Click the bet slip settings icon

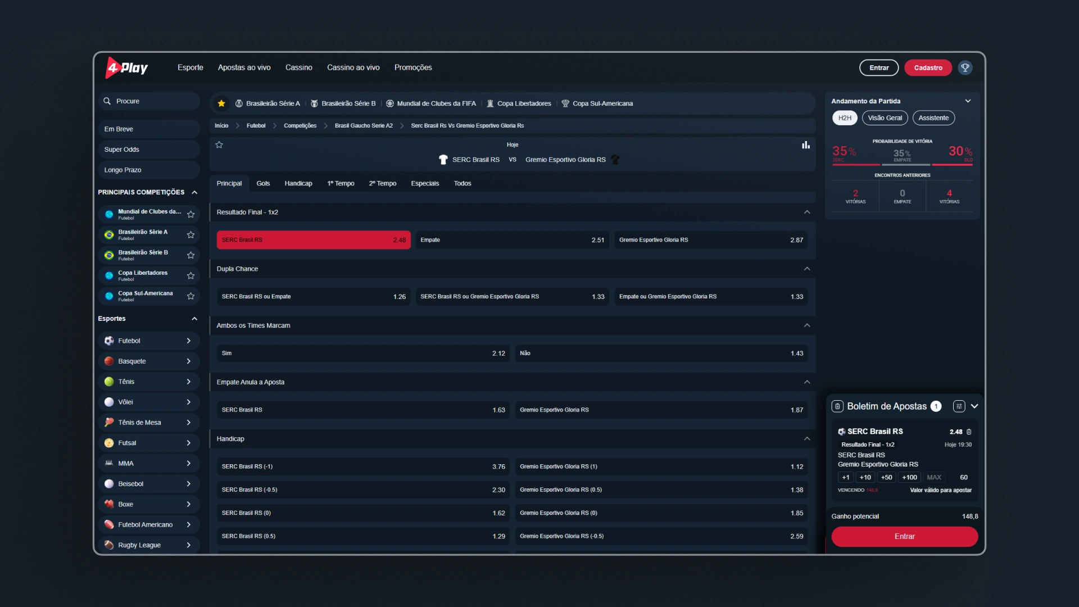coord(959,406)
